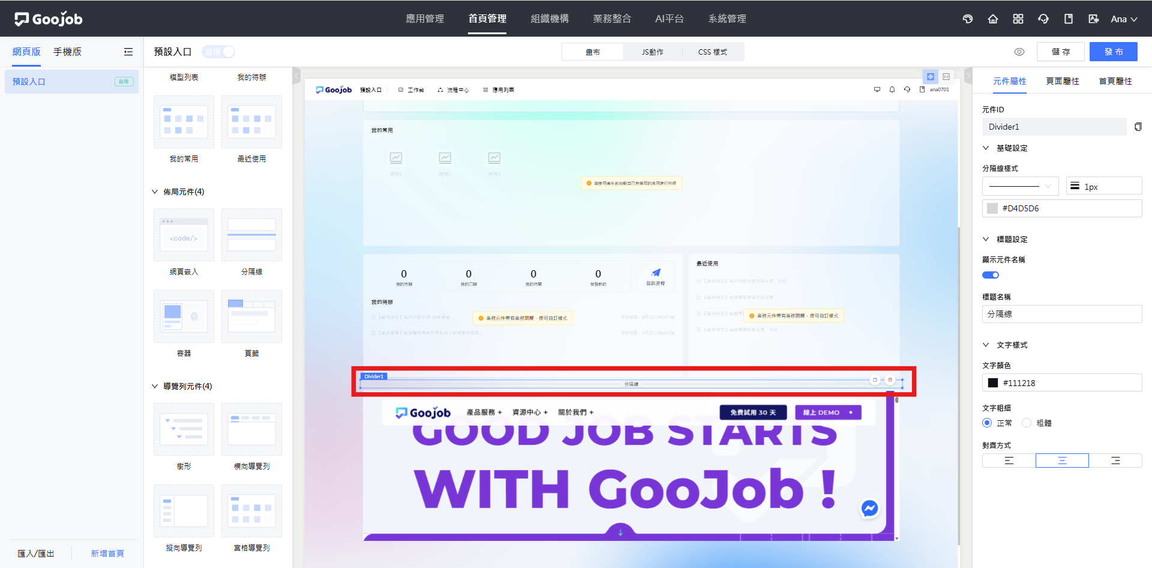
Task: Select the 粗體 font weight radio
Action: click(x=1027, y=423)
